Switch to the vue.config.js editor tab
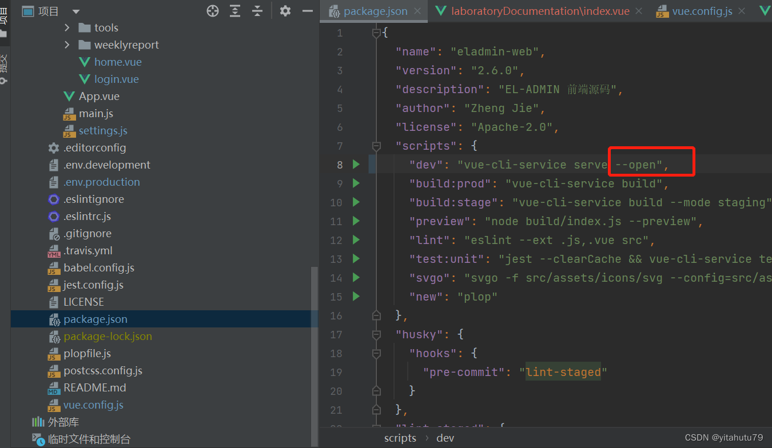Image resolution: width=772 pixels, height=448 pixels. pos(702,11)
